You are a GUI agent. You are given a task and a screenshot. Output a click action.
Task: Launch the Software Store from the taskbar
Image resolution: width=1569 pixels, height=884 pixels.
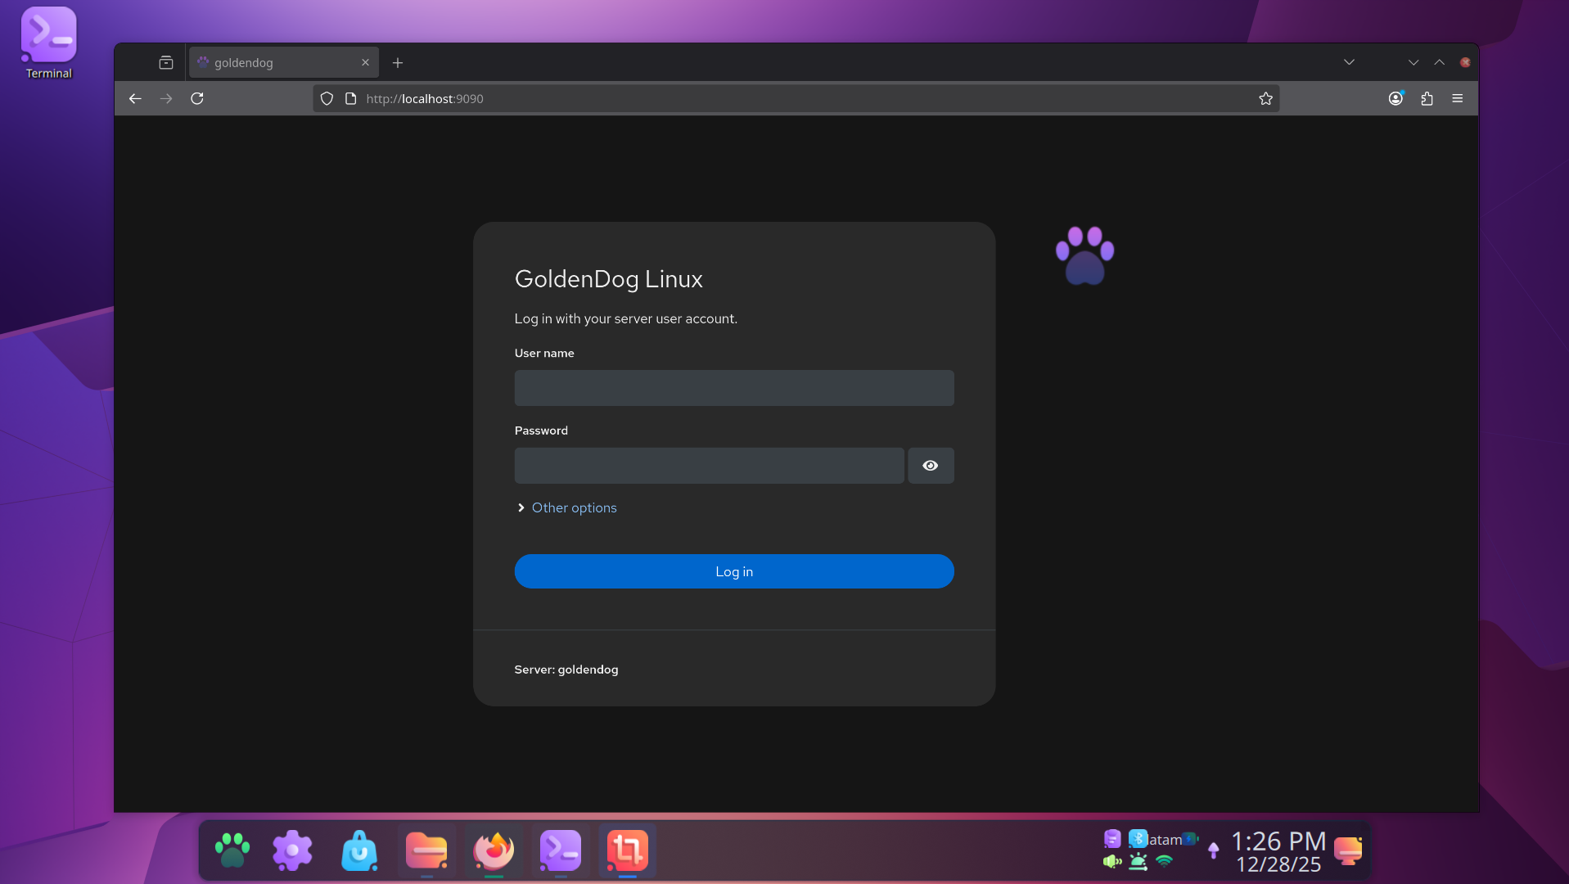[x=359, y=851]
